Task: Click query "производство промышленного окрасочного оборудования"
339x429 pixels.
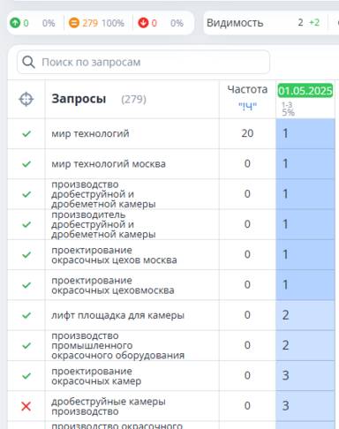Action: 118,345
